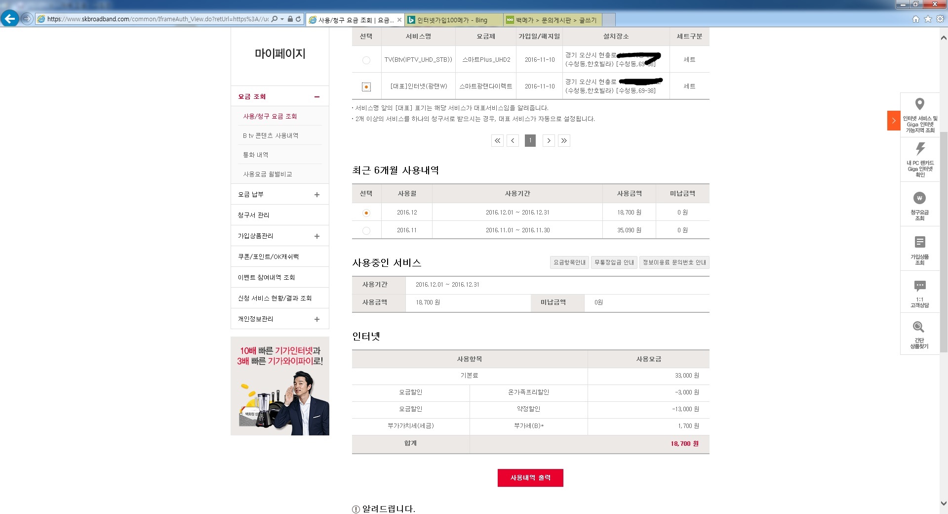Select the 2016.11 usage month radio button
948x514 pixels.
[x=366, y=231]
